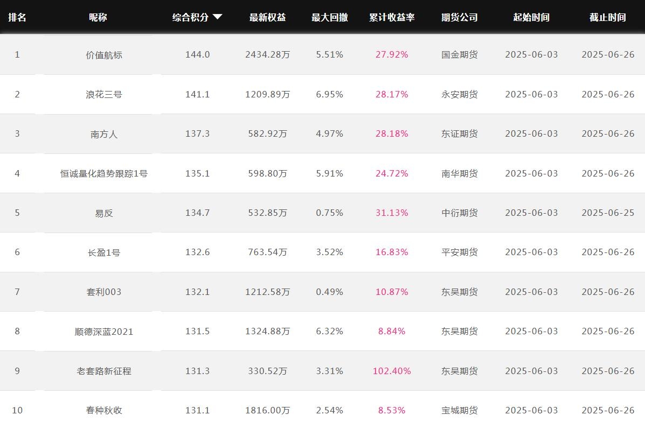The image size is (645, 429).
Task: Click futures company 平安期货
Action: tap(460, 252)
